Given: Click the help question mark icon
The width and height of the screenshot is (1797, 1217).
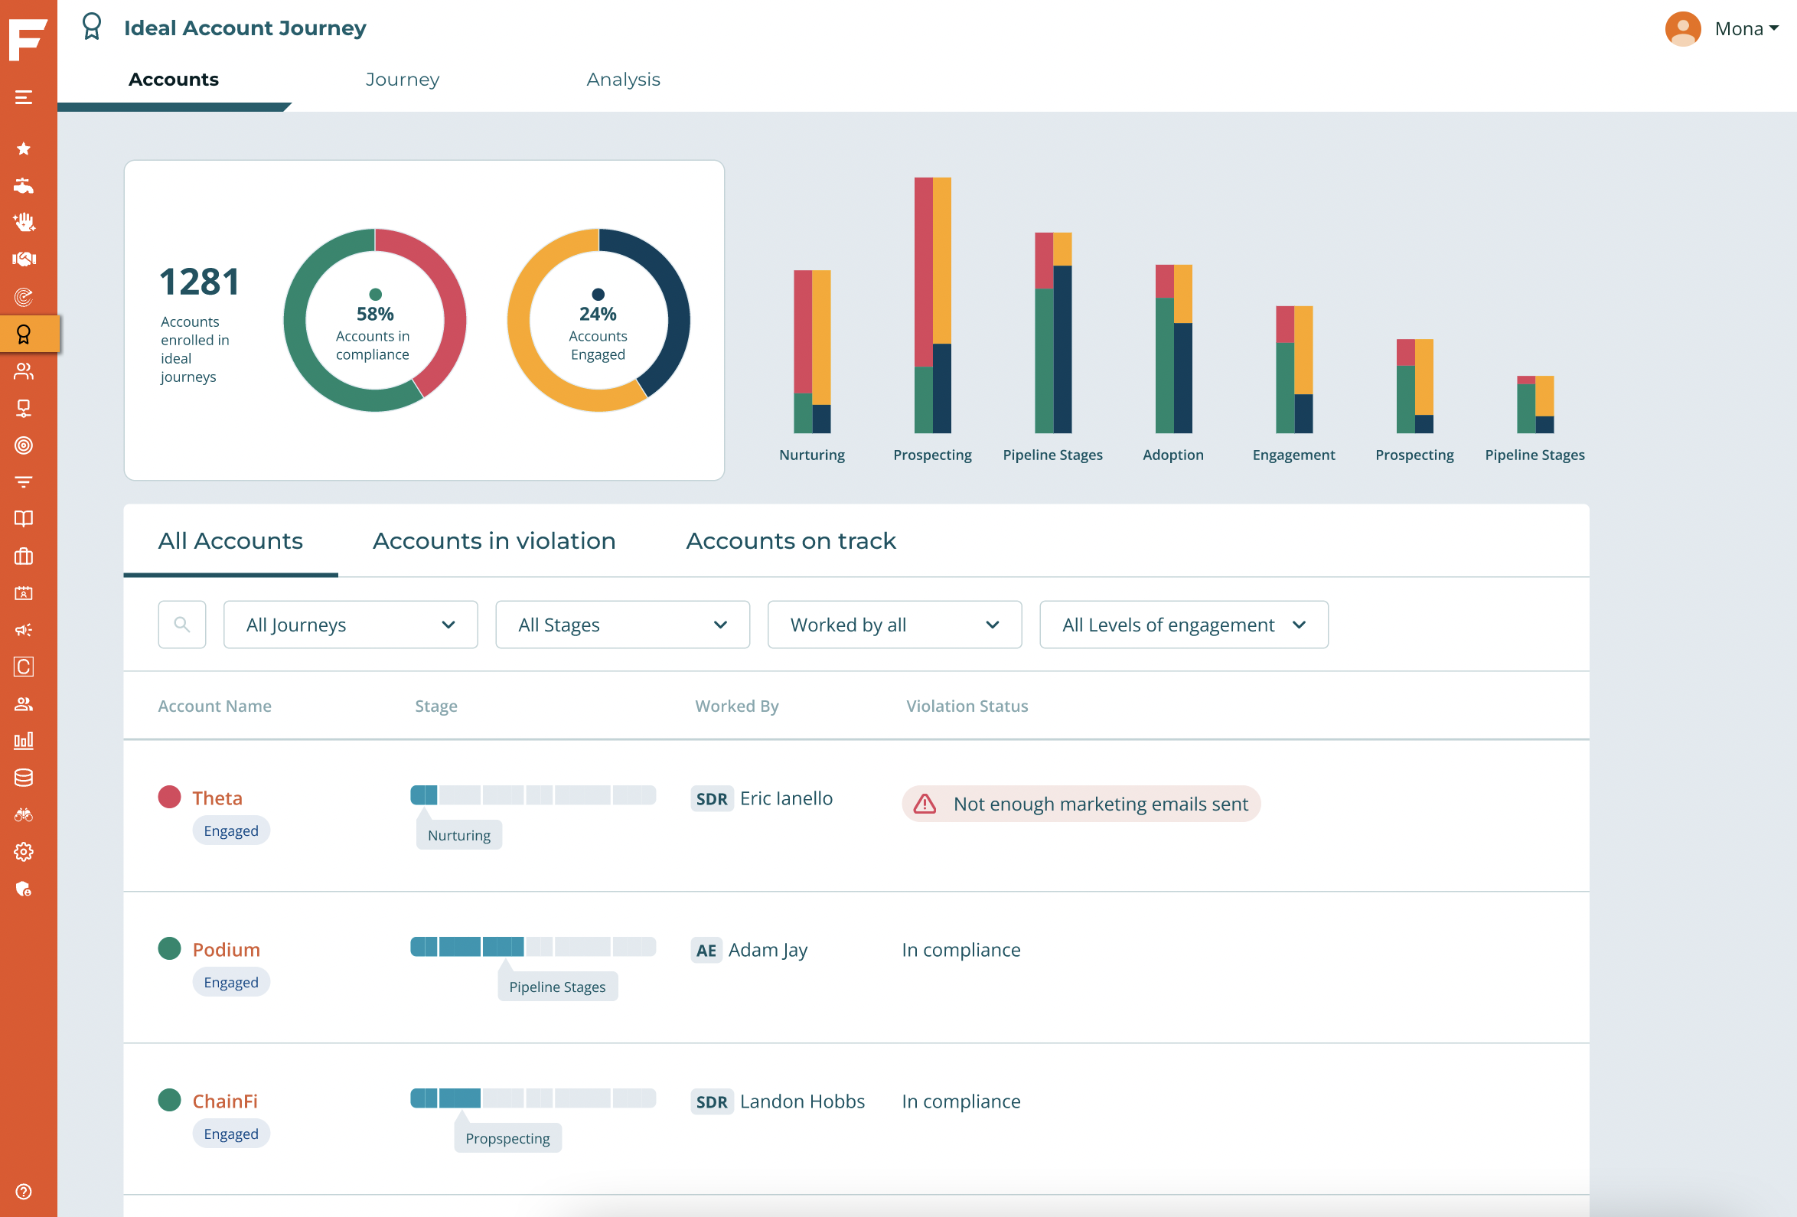Looking at the screenshot, I should click(23, 1192).
